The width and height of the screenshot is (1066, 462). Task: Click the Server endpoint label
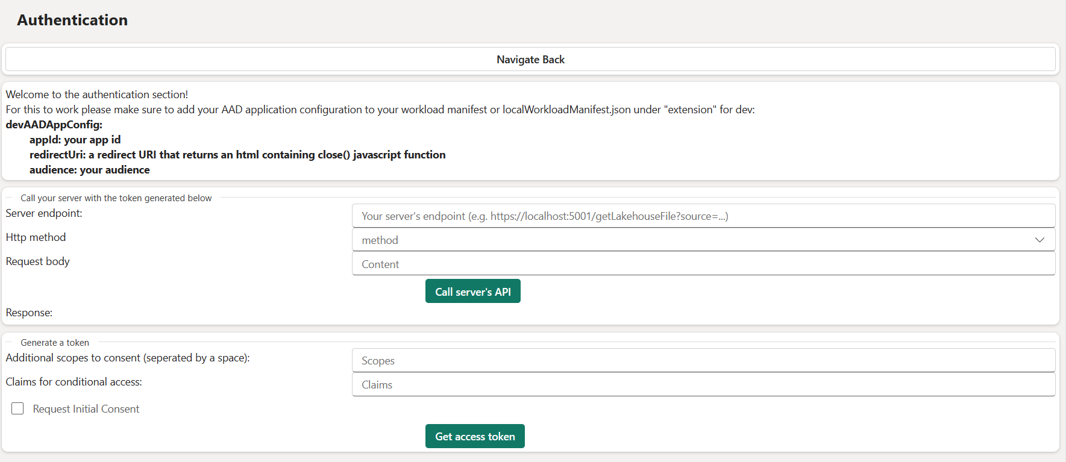[44, 213]
